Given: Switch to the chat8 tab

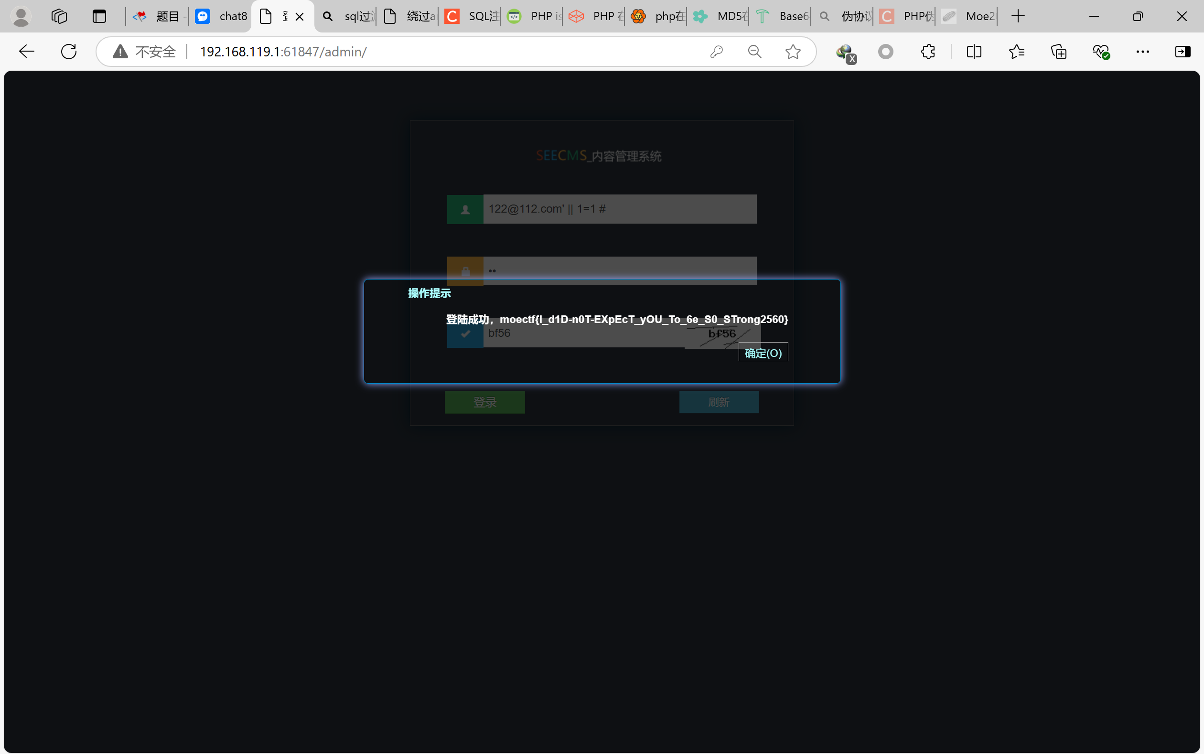Looking at the screenshot, I should (220, 16).
